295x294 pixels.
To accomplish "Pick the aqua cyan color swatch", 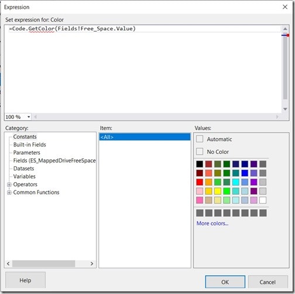I will pyautogui.click(x=236, y=182).
